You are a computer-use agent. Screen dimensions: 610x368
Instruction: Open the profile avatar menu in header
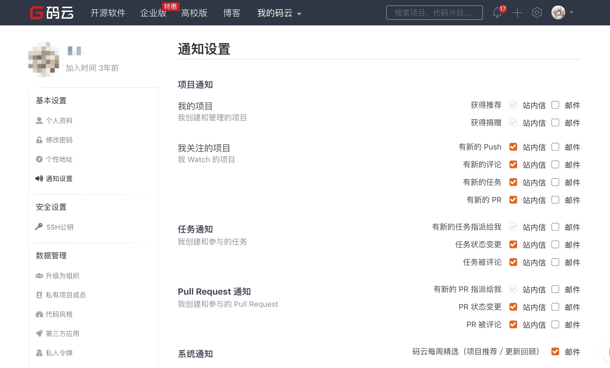coord(558,12)
